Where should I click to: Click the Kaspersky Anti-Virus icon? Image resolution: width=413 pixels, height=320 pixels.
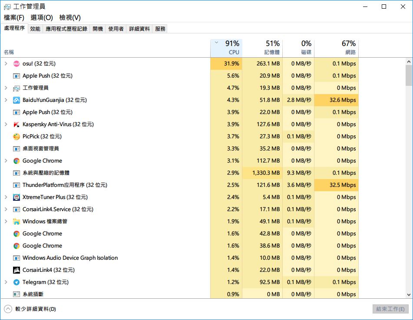17,124
